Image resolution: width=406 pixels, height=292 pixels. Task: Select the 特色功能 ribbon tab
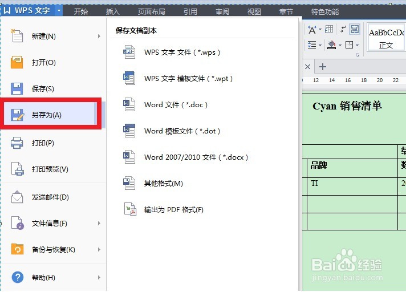[324, 11]
